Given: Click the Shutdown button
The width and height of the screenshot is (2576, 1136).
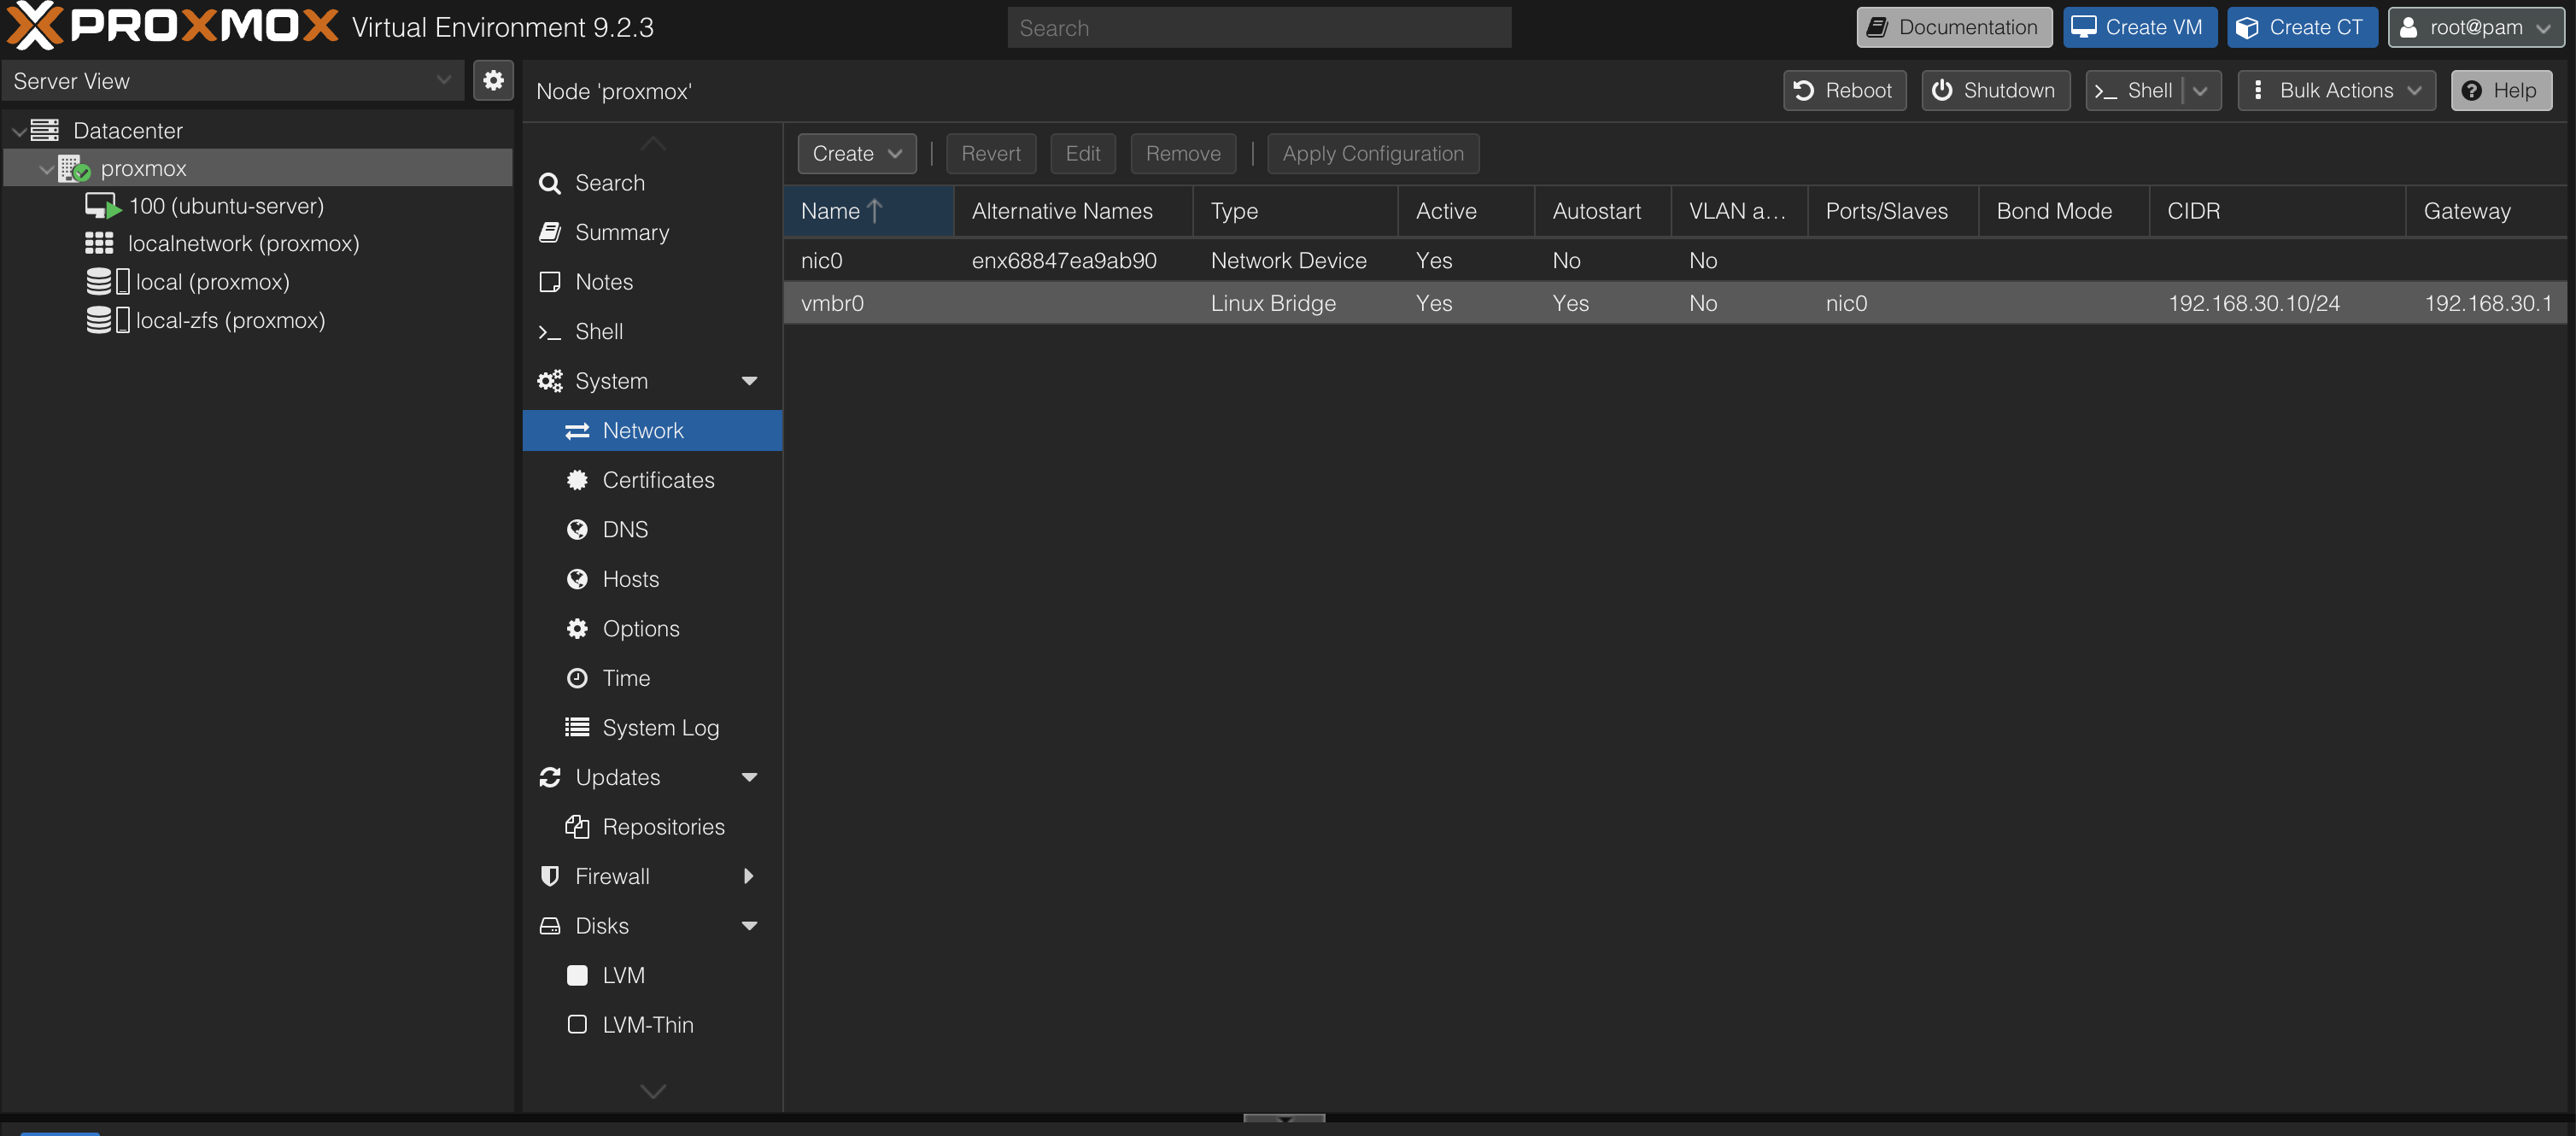Looking at the screenshot, I should click(x=1996, y=91).
